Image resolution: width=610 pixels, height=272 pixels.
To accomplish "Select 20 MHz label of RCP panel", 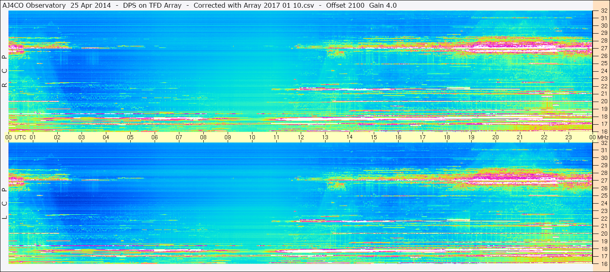I will click(604, 101).
